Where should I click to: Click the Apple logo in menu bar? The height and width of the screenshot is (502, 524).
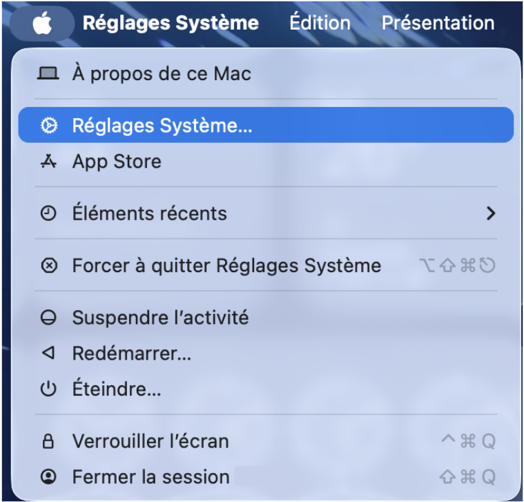pyautogui.click(x=42, y=23)
